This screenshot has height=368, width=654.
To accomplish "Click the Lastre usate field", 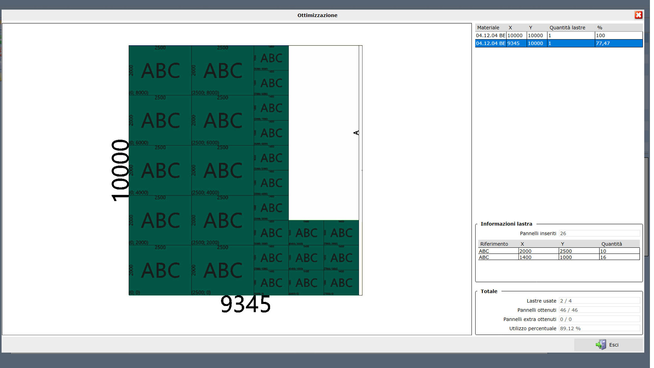I will pyautogui.click(x=599, y=301).
